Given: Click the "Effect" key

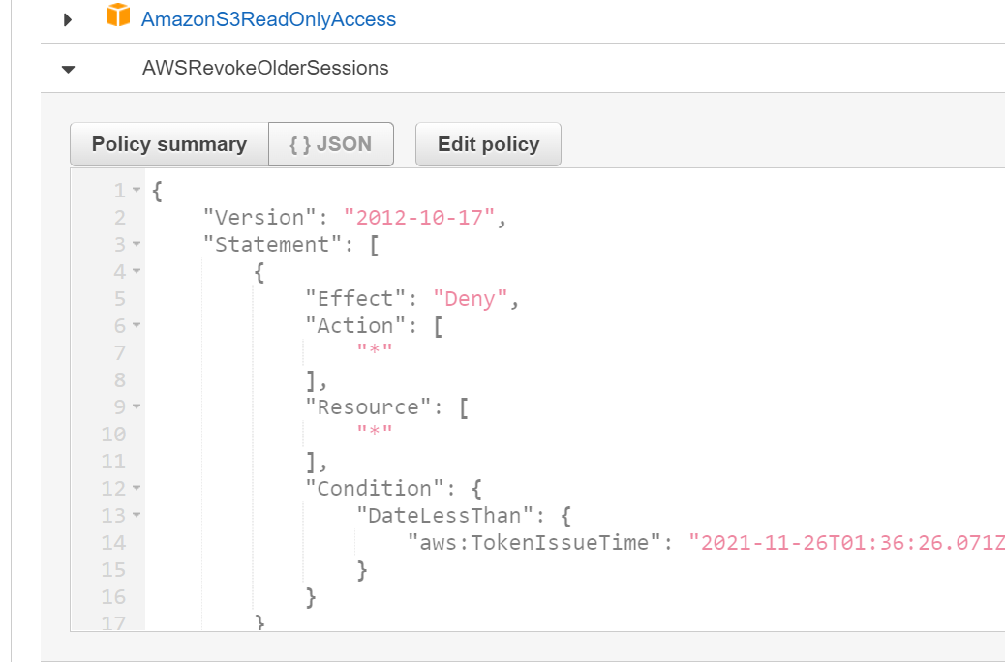Looking at the screenshot, I should 355,299.
